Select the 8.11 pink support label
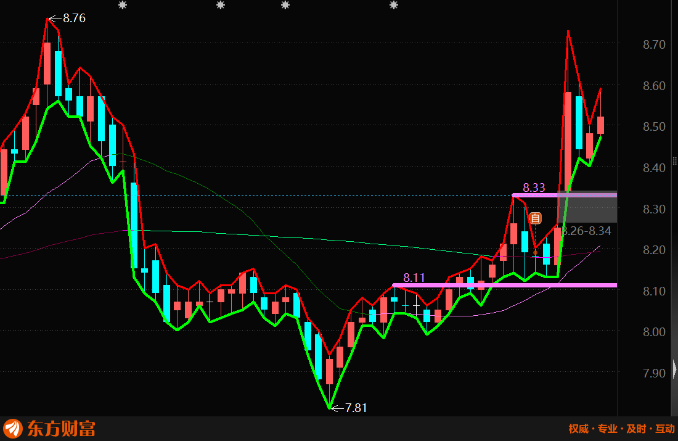This screenshot has height=441, width=678. (414, 278)
